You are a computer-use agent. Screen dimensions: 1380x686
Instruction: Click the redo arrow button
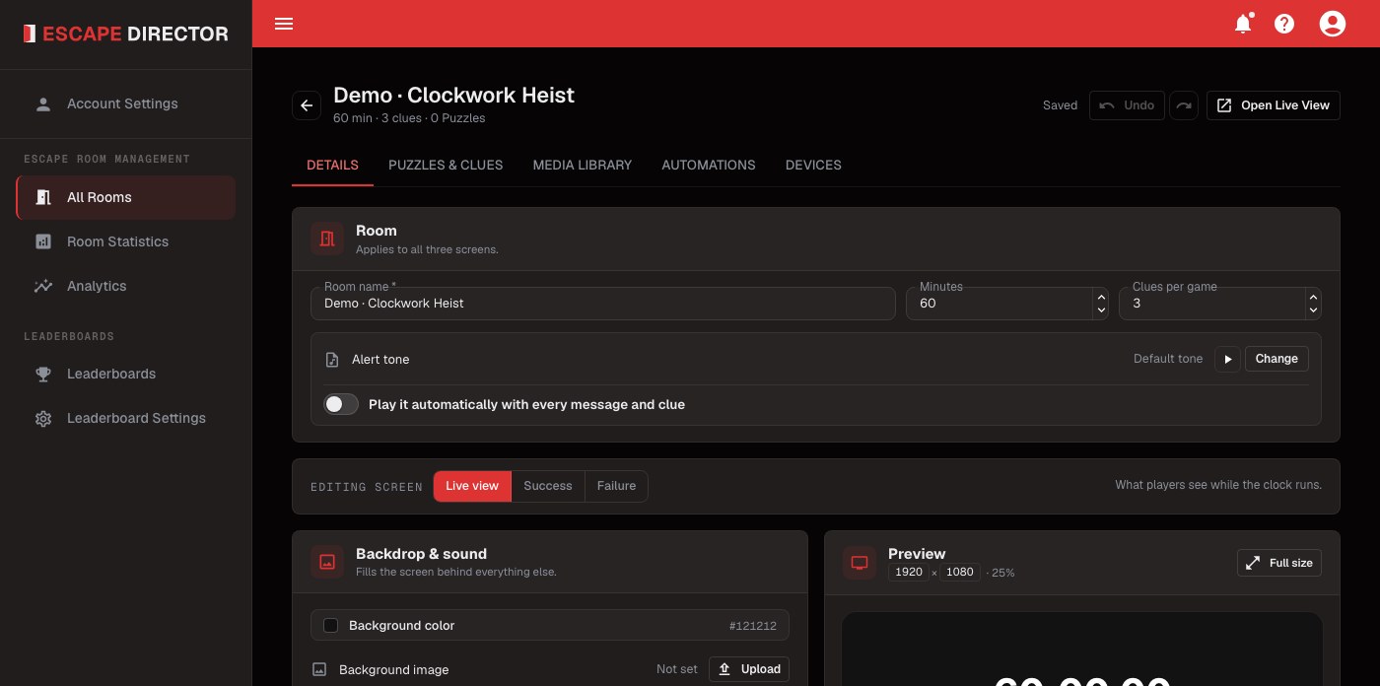click(1184, 105)
